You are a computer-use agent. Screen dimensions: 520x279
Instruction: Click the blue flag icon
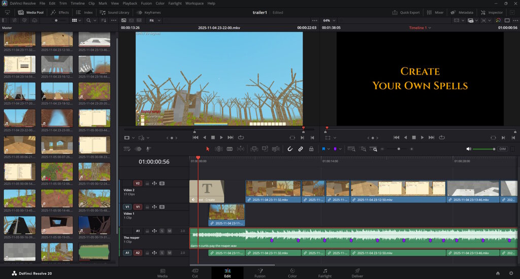[323, 149]
